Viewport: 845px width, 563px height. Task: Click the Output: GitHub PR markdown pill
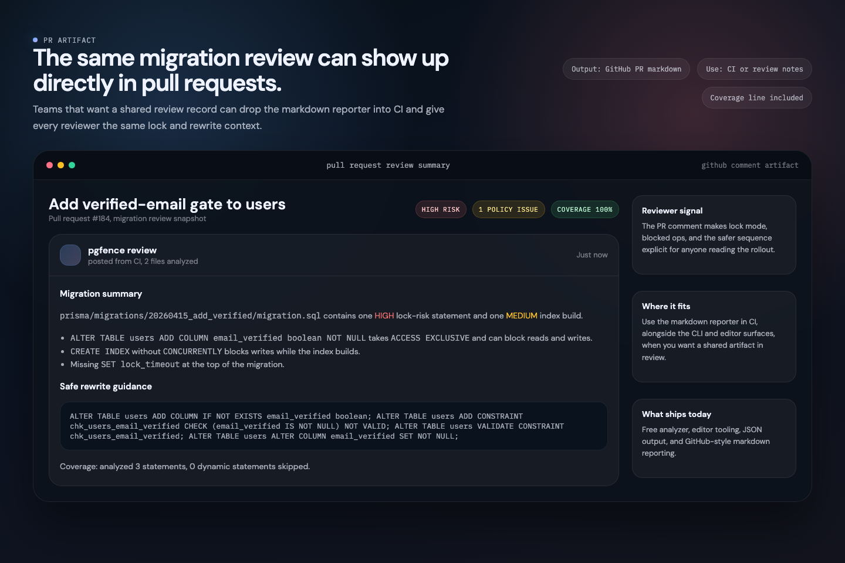tap(626, 69)
